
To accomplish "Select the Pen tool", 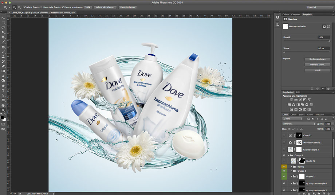I will click(x=3, y=86).
